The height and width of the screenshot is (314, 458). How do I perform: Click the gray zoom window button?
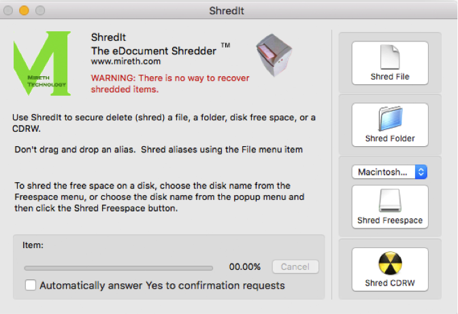coord(40,11)
